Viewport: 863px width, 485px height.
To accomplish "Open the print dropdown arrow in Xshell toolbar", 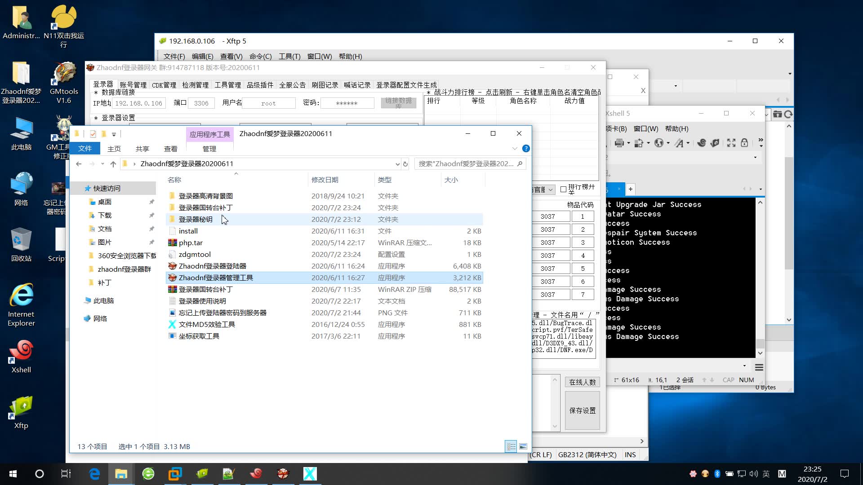I will [628, 143].
